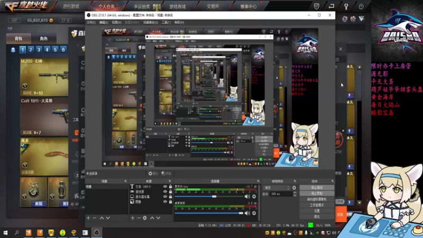
Task: Toggle visibility of 游戏源 source
Action: pyautogui.click(x=165, y=191)
